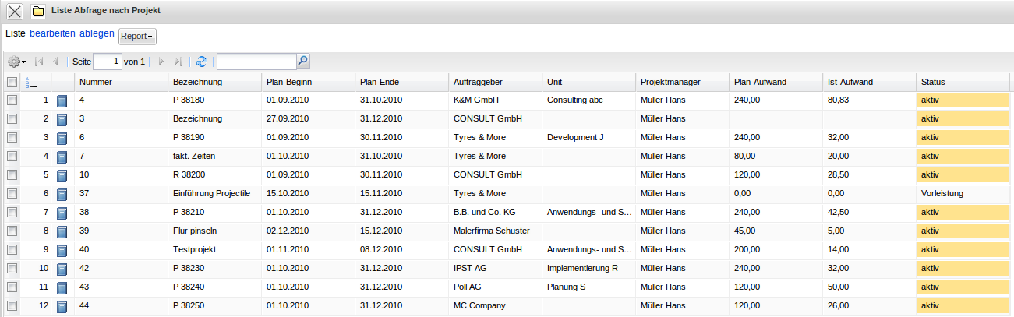Click the next page arrow
The image size is (1014, 317).
tap(161, 62)
